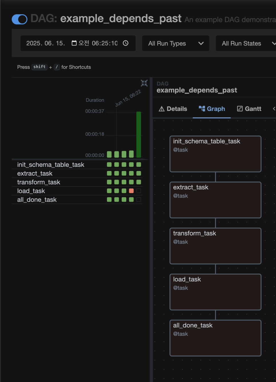Image resolution: width=276 pixels, height=382 pixels.
Task: Open the All Run States dropdown
Action: 246,43
